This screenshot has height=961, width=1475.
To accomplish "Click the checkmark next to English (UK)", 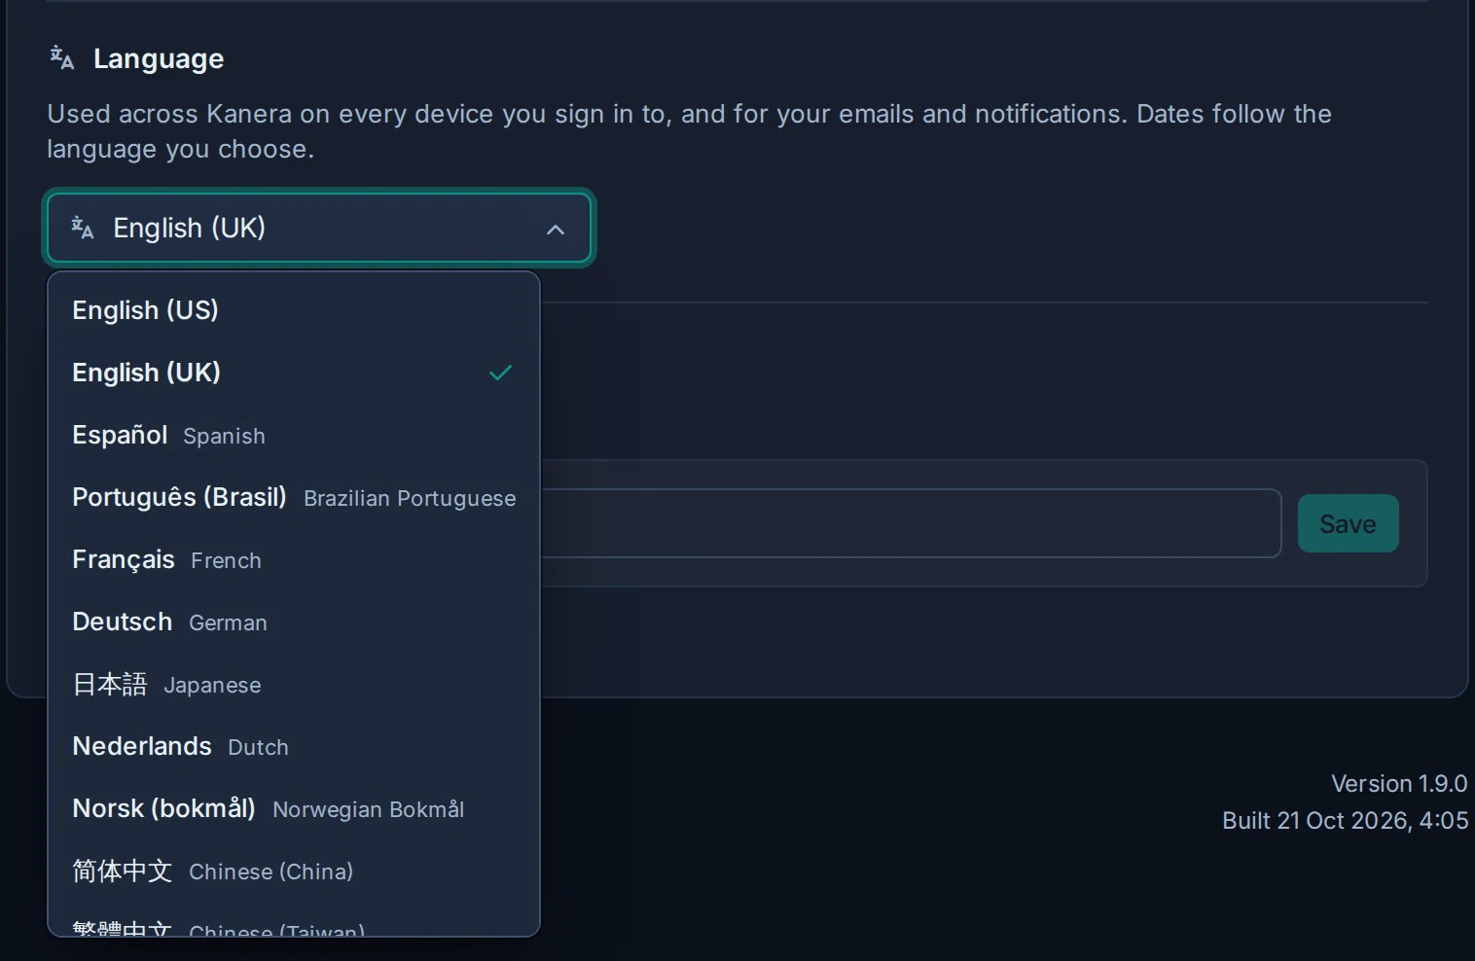I will pos(500,373).
